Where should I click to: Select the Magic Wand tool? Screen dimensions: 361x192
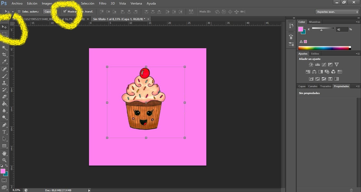click(x=4, y=48)
